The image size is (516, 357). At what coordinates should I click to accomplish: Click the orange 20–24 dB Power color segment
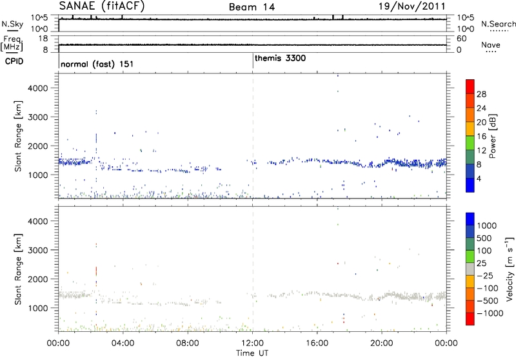470,114
